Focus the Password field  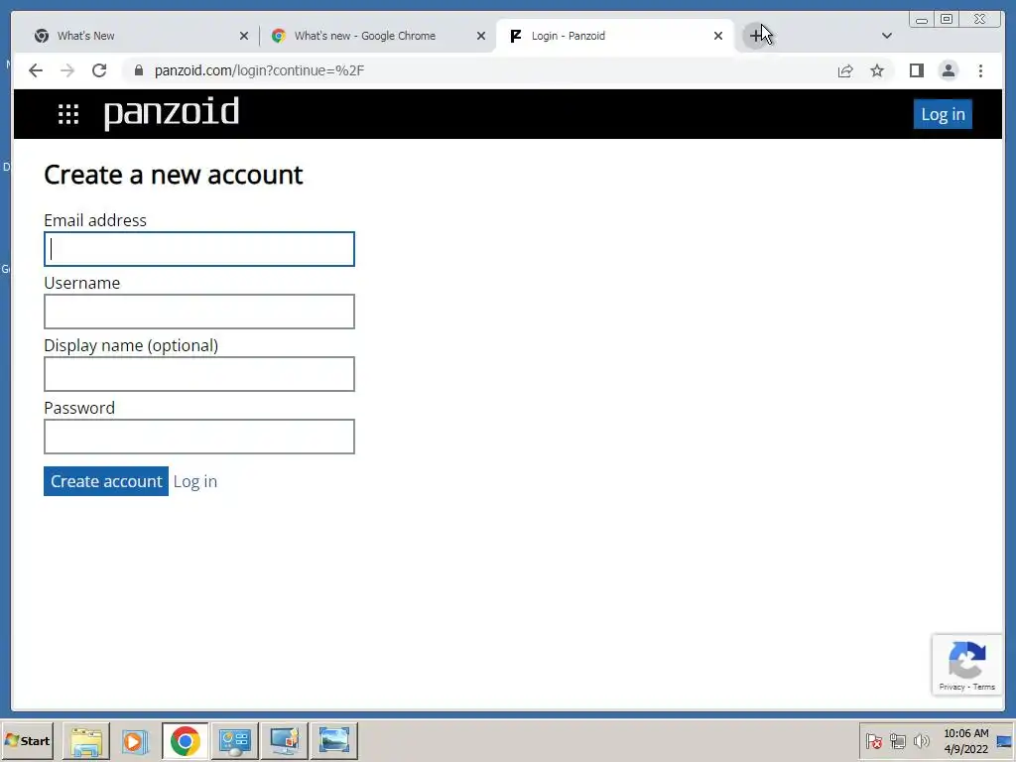198,437
